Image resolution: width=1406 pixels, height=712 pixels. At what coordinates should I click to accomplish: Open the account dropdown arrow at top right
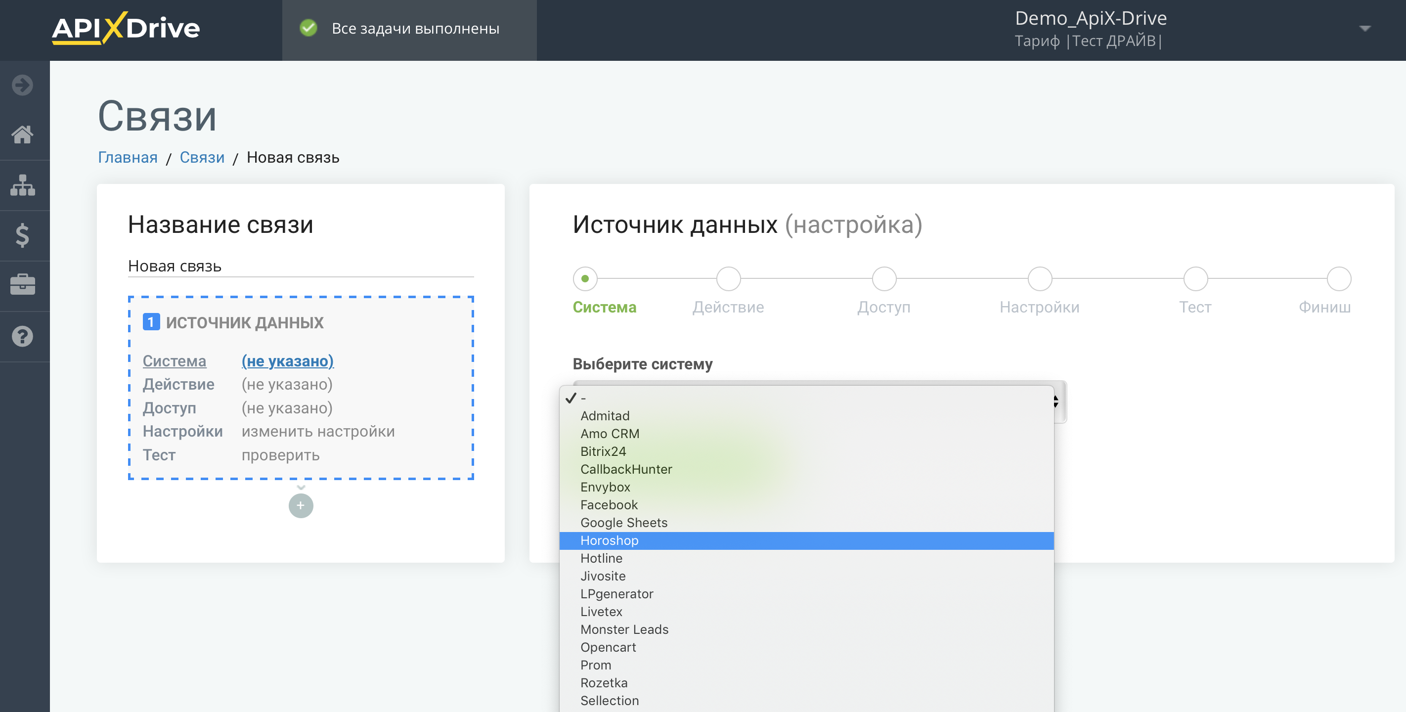[x=1364, y=28]
